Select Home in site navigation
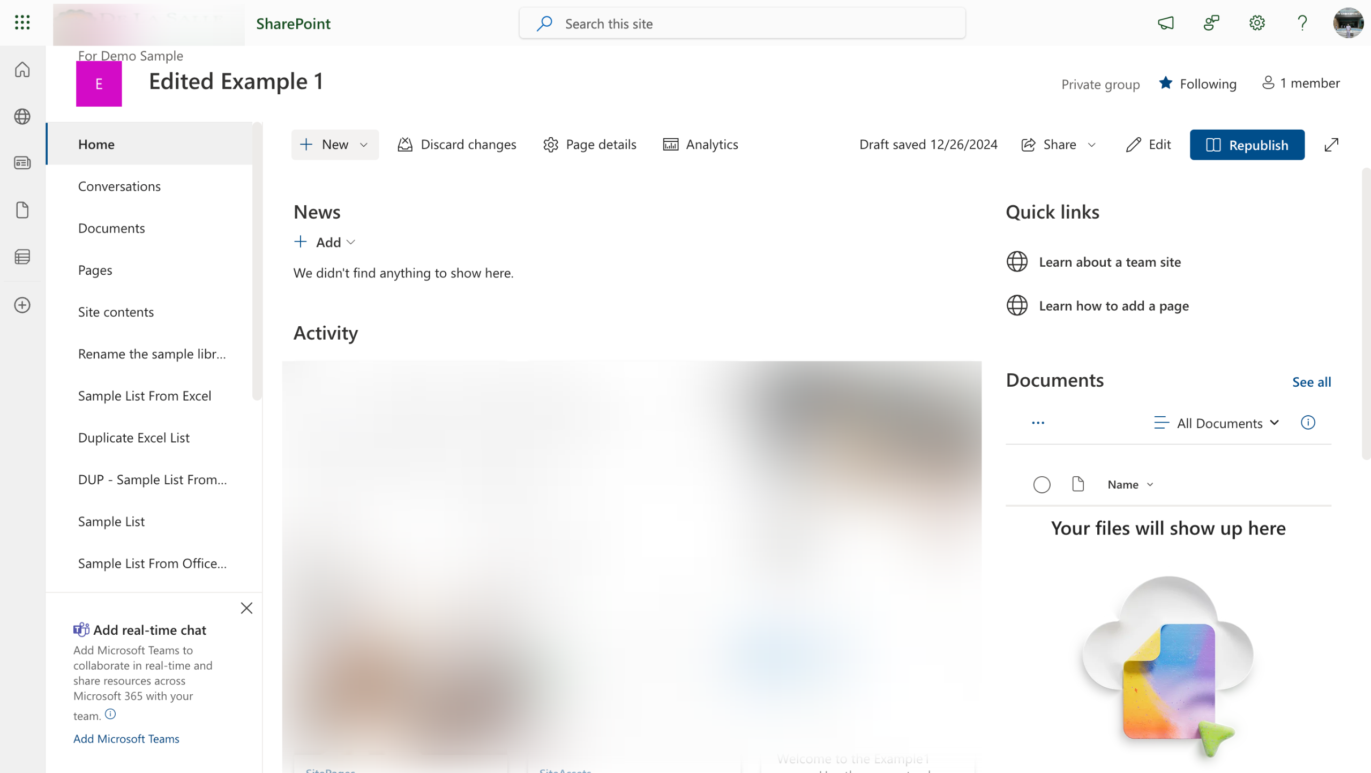 [149, 144]
